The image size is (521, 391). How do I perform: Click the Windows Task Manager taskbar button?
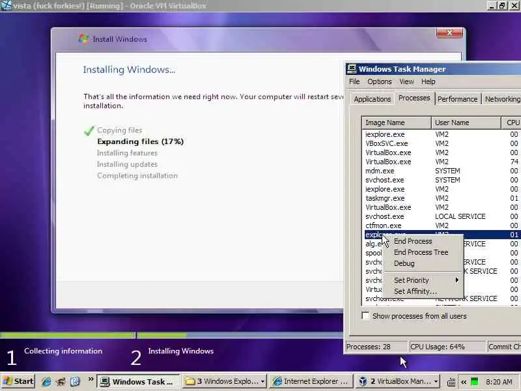[138, 381]
